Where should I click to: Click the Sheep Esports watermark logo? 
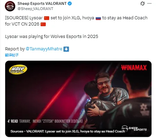coord(134,128)
